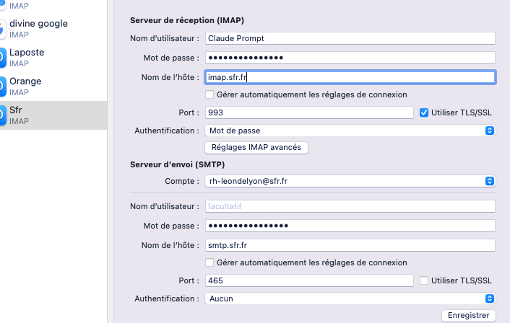Uncheck Utiliser TLS/SSL for the IMAP server
Screen dimensions: 510x323
[425, 112]
